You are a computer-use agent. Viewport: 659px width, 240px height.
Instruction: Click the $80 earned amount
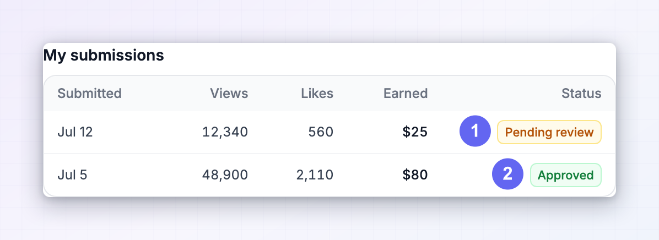415,175
